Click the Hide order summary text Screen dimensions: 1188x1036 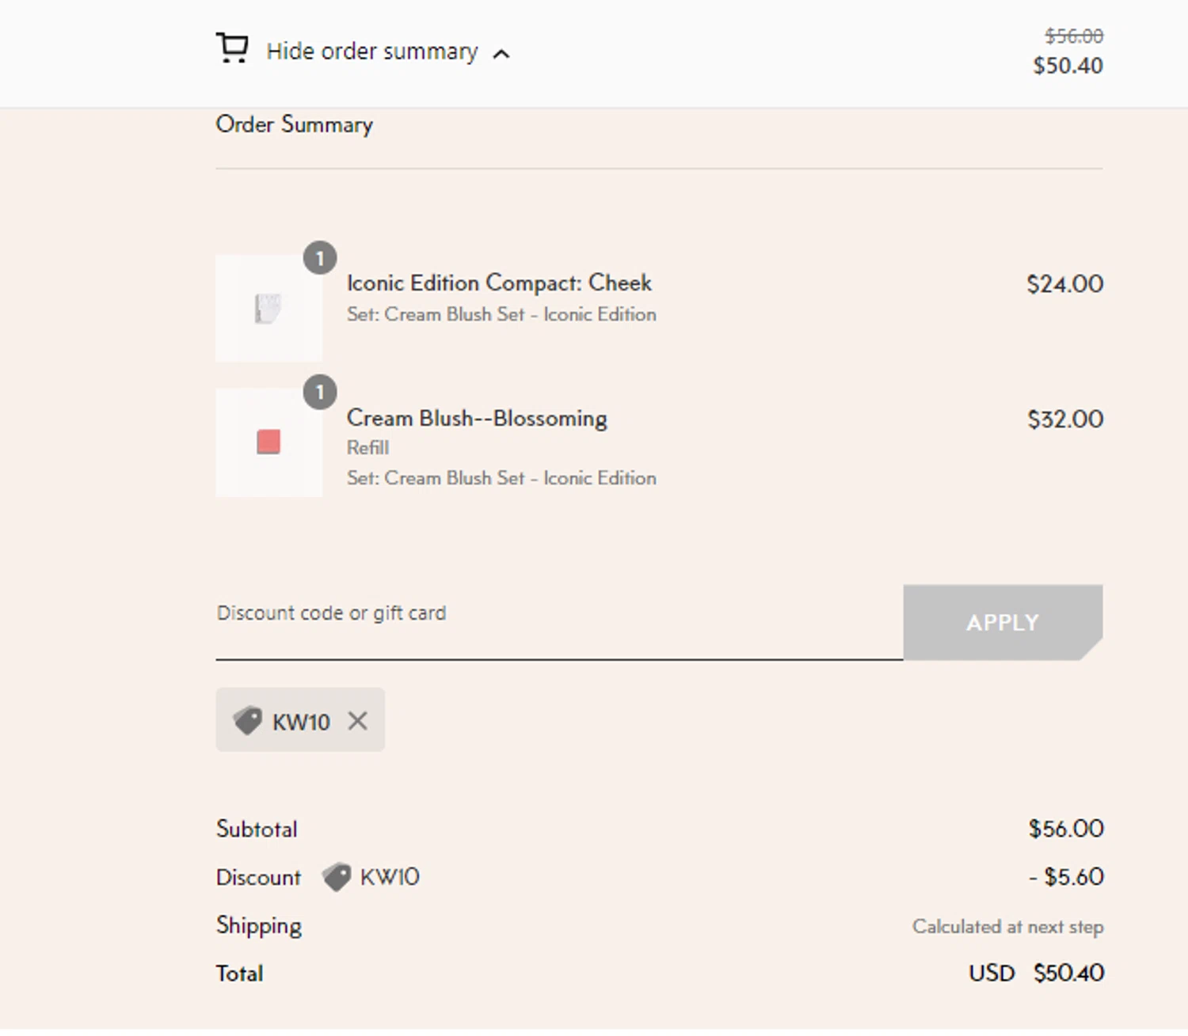[x=371, y=51]
